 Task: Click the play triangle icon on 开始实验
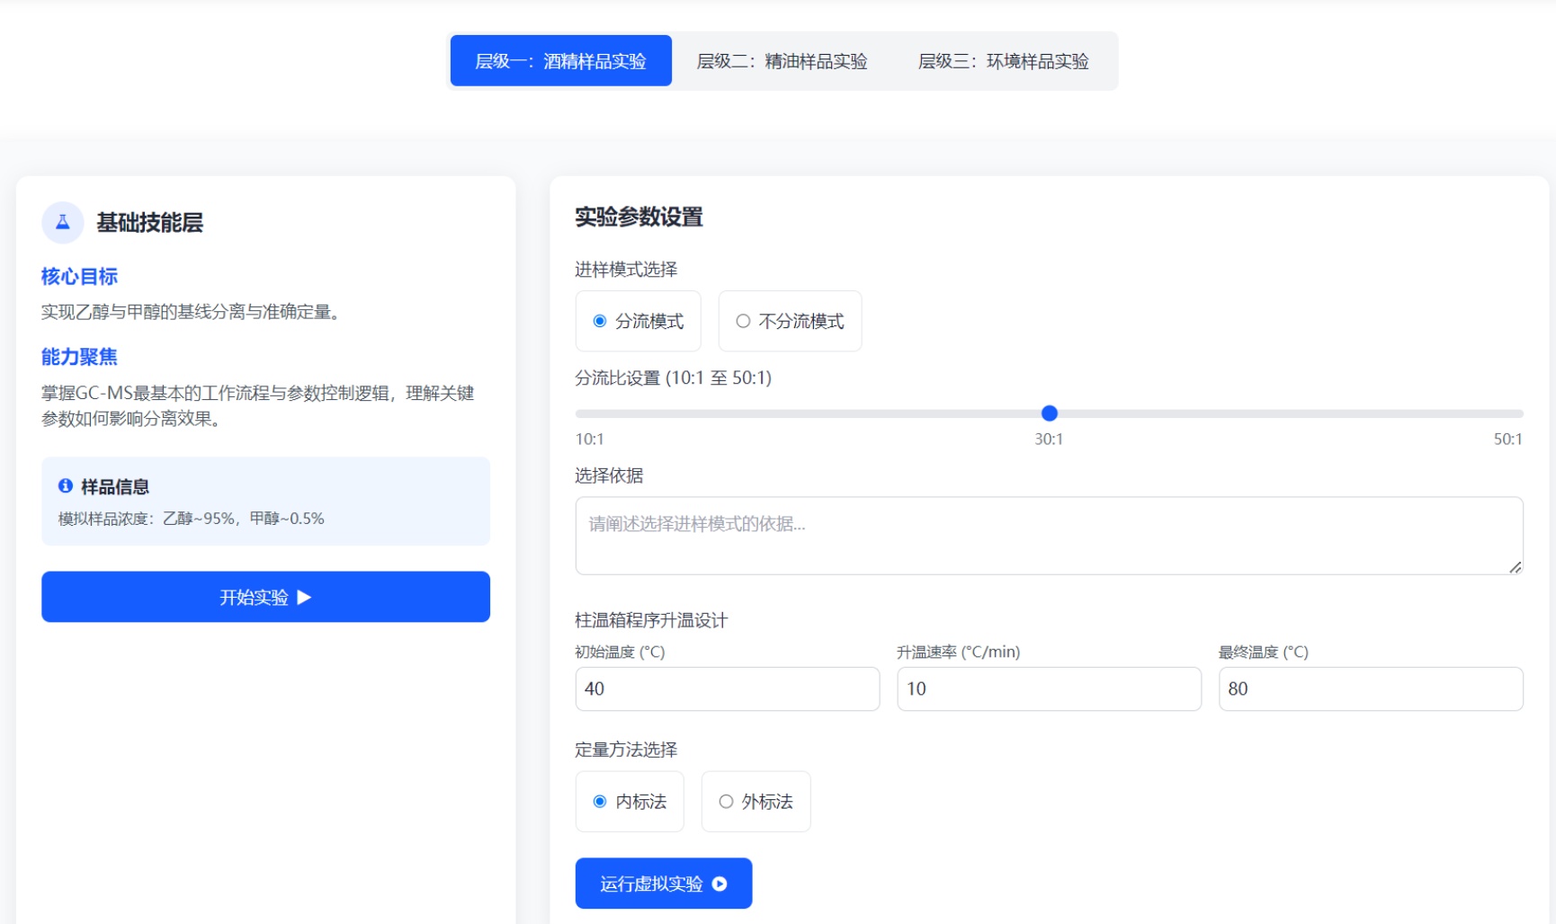coord(304,597)
